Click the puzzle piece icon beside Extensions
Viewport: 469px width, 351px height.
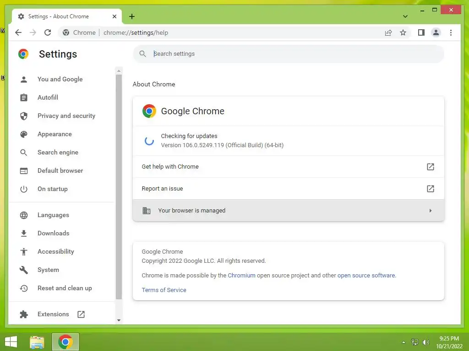24,314
